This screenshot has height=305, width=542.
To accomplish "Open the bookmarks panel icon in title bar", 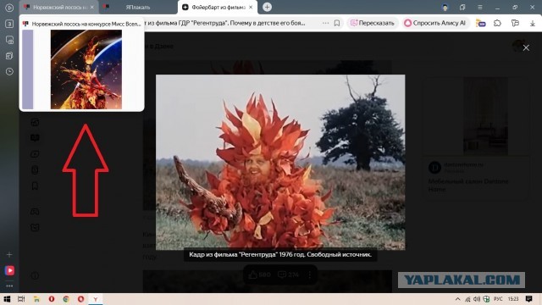I will tap(462, 8).
